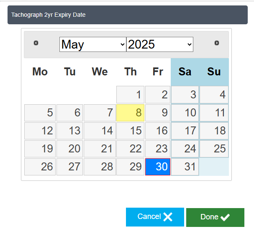Go to the previous month arrow
This screenshot has height=242, width=254.
tap(36, 43)
